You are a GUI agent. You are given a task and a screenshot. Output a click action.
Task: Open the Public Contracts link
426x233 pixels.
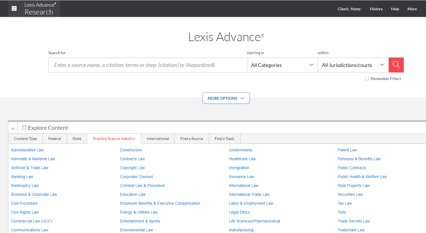[352, 168]
